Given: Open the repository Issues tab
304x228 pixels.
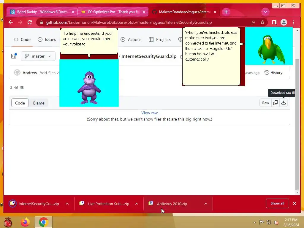Looking at the screenshot, I should point(47,39).
